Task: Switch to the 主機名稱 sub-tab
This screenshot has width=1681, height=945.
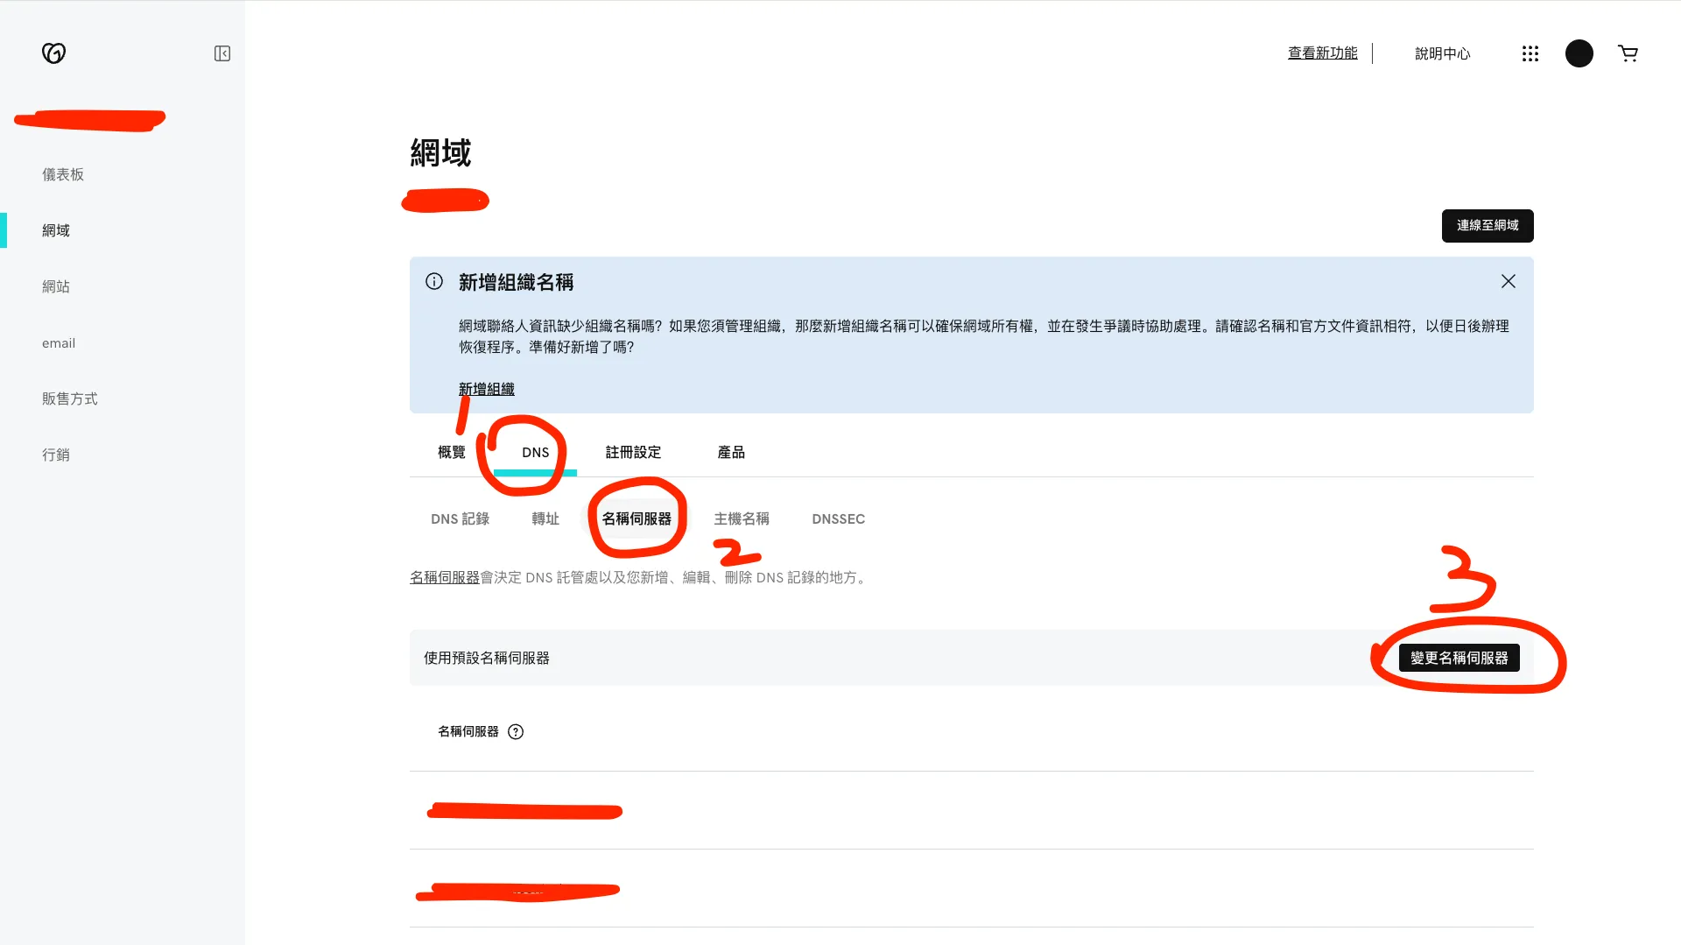Action: [741, 518]
